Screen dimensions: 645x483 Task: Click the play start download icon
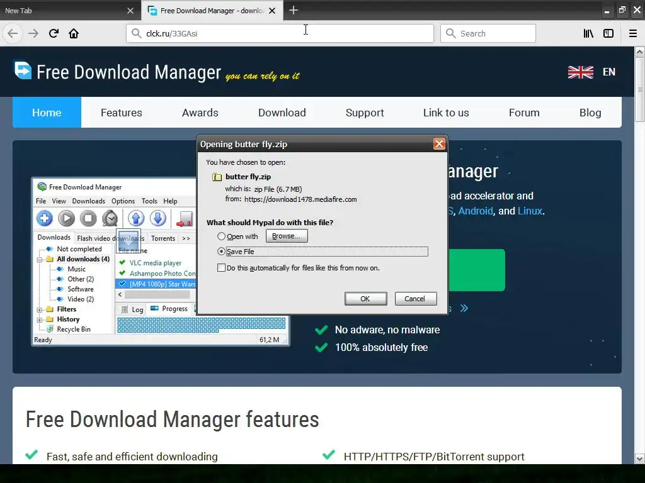(66, 218)
